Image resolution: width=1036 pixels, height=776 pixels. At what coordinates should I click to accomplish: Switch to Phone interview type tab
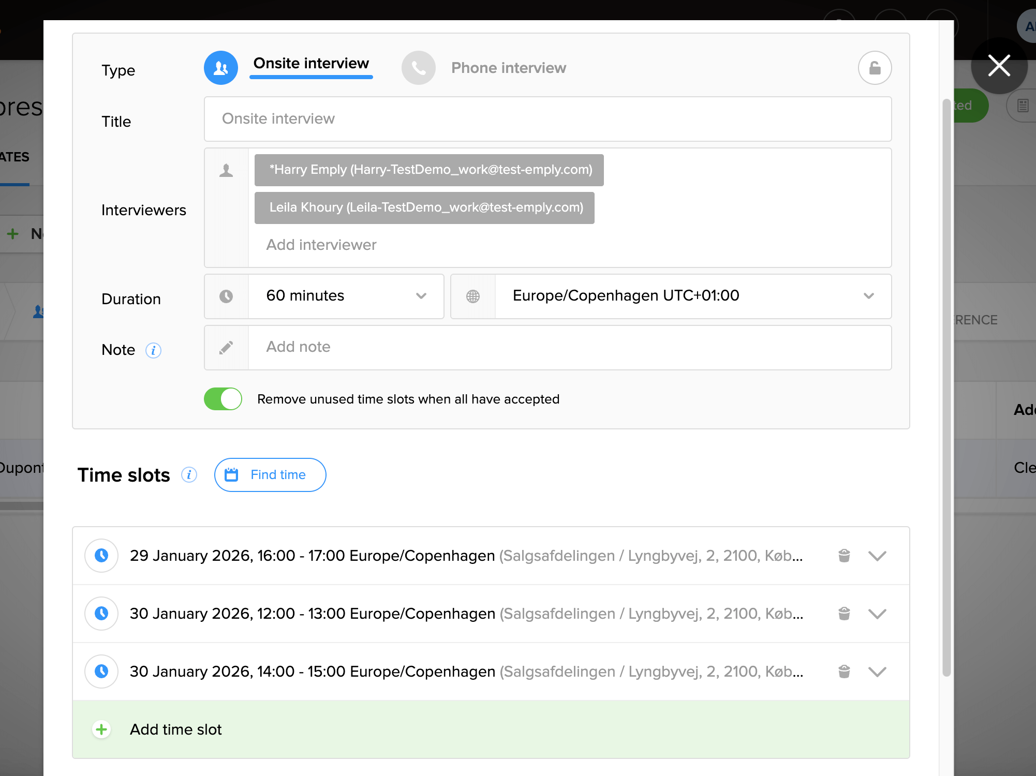point(508,68)
